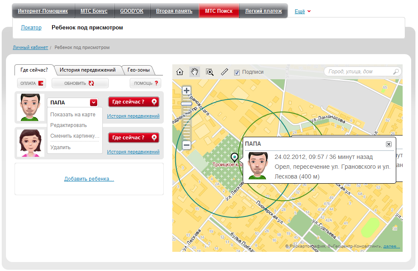Switch to История передвижений tab

click(88, 70)
